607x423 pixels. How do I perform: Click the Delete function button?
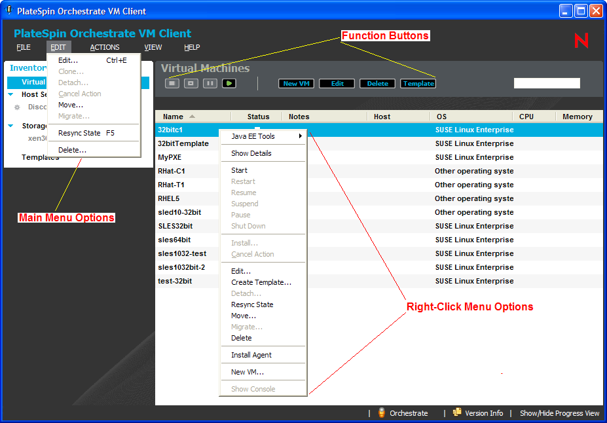(377, 84)
